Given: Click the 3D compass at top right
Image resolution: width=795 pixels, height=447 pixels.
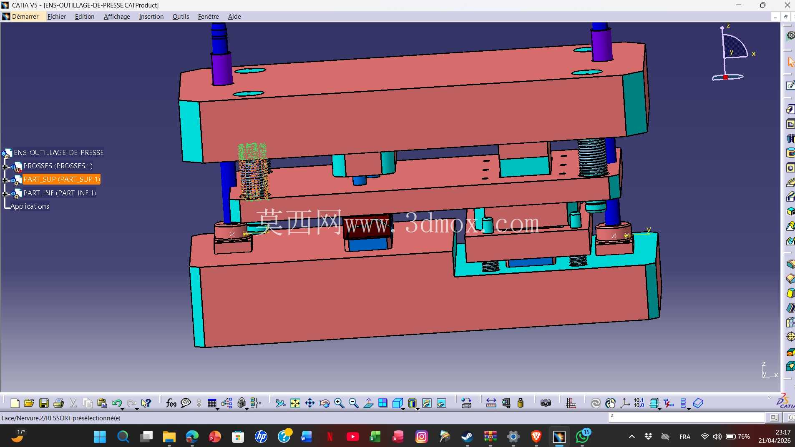Looking at the screenshot, I should (733, 52).
